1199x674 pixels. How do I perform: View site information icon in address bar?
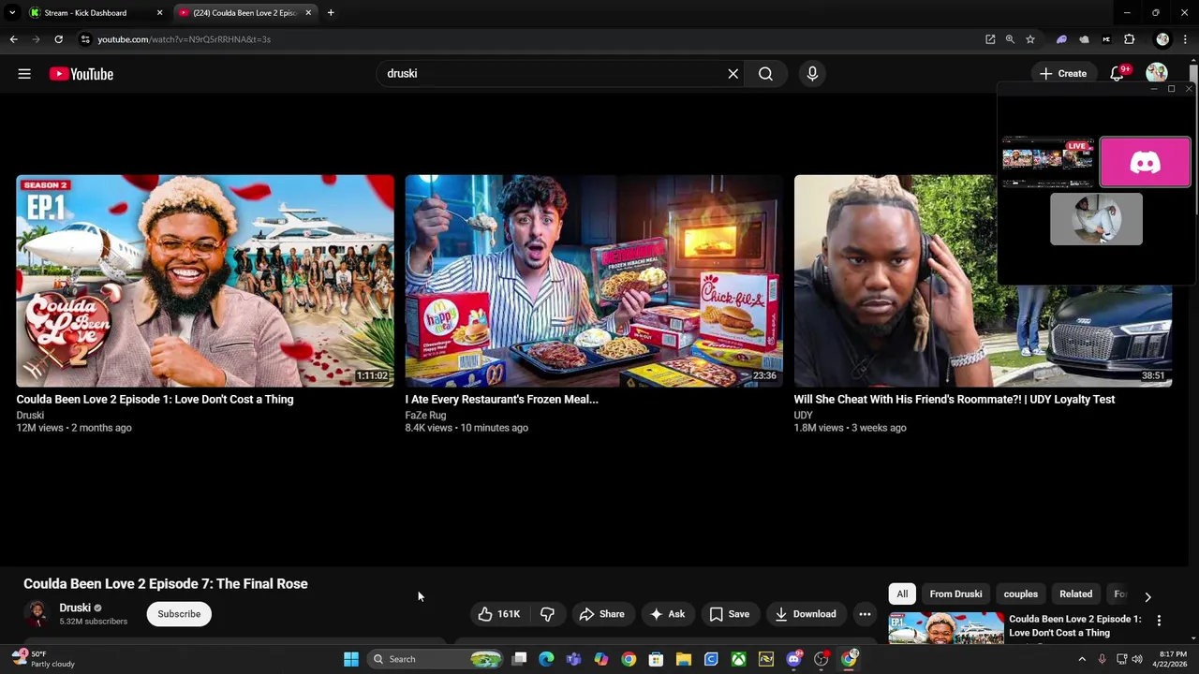coord(85,39)
